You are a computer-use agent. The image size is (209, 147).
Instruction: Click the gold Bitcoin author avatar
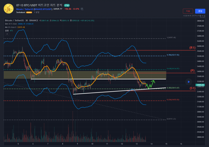point(9,9)
